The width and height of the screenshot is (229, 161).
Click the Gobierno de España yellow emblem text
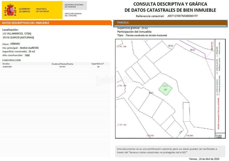coord(24,10)
